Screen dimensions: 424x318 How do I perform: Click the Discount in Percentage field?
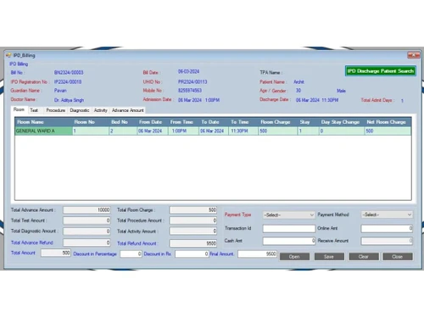[131, 254]
